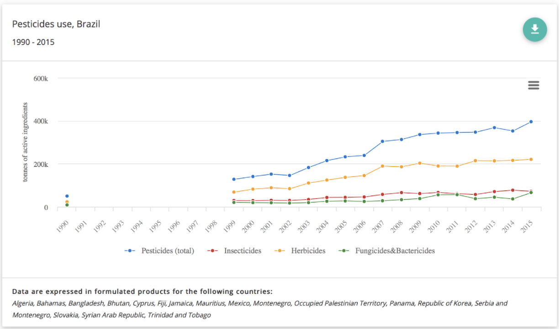560x329 pixels.
Task: Click the 600k y-axis label
Action: [41, 79]
